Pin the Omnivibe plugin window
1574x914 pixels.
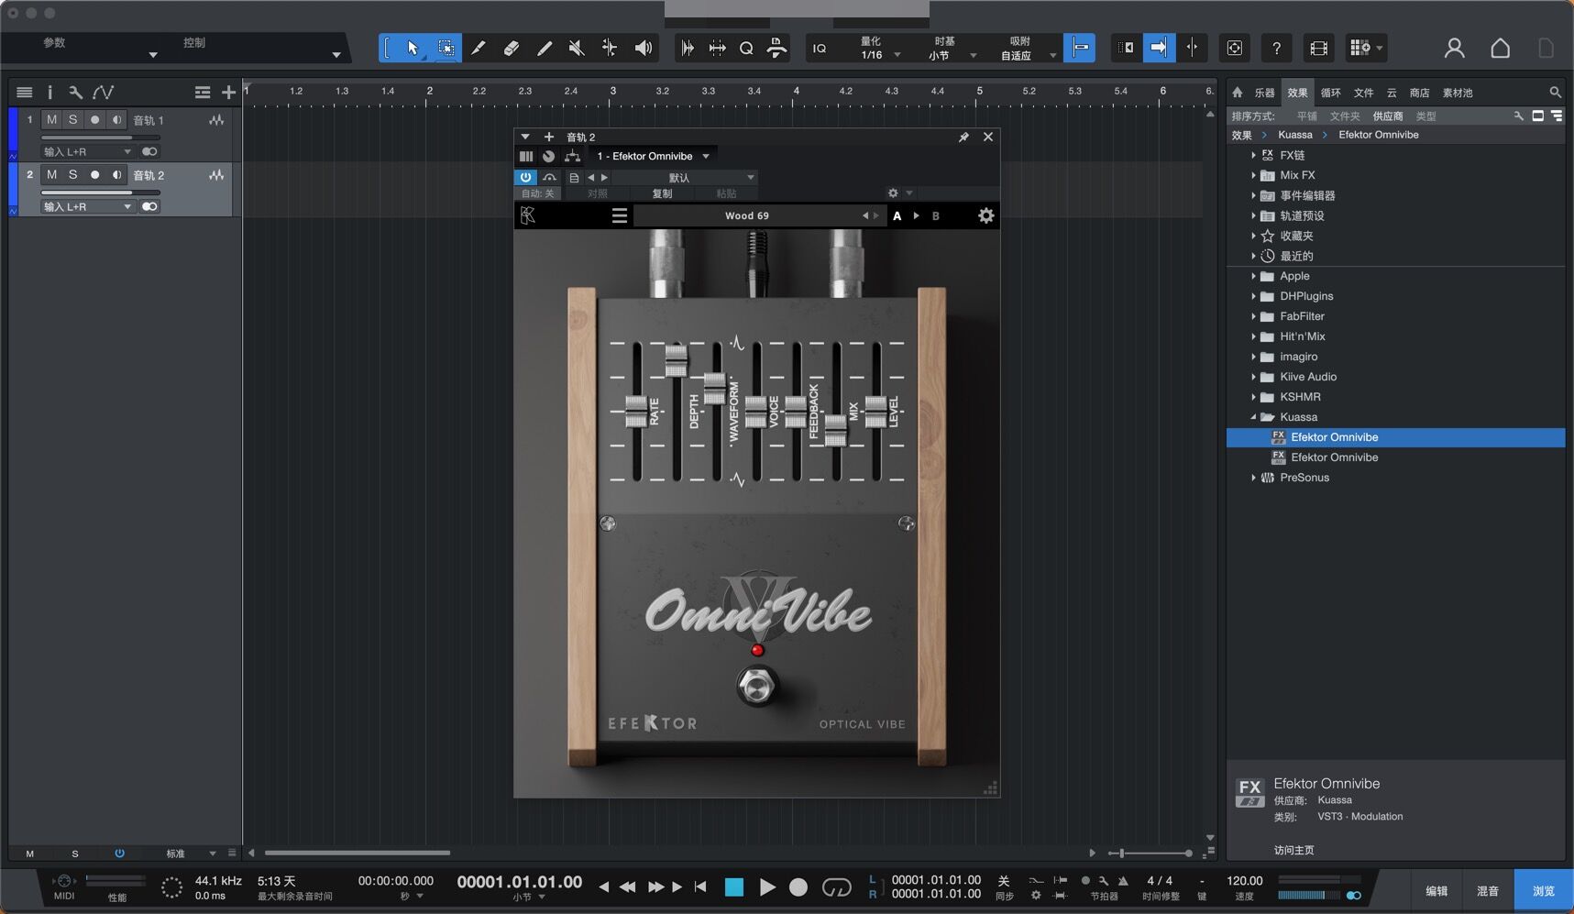(x=963, y=137)
